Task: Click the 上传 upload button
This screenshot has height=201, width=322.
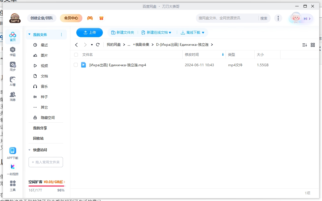Action: pos(89,33)
